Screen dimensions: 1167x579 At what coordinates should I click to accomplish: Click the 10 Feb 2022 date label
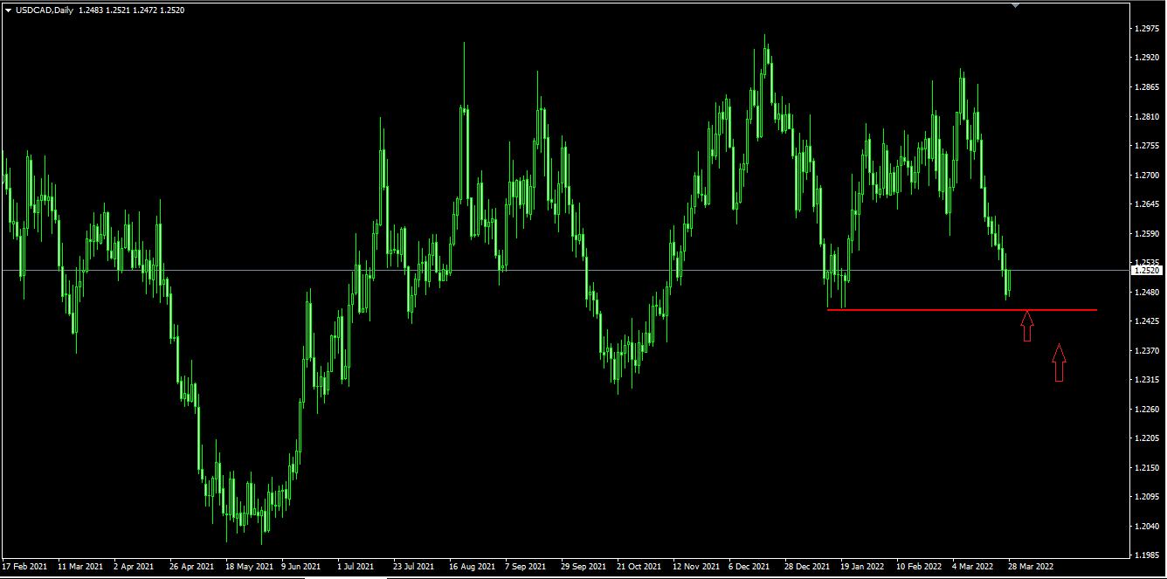(919, 566)
